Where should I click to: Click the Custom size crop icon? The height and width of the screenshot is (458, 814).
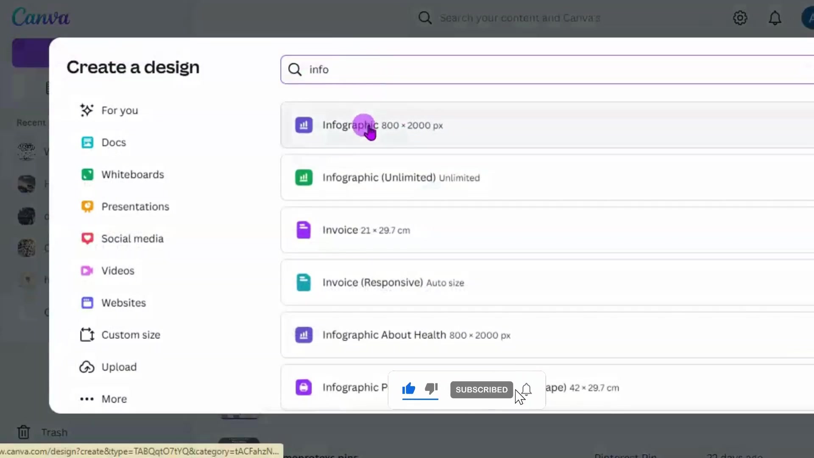click(87, 335)
